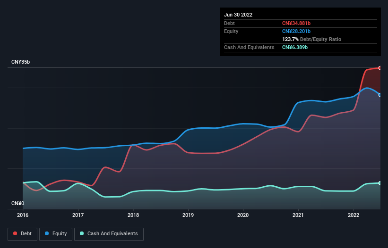Viewport: 388px width, 248px height.
Task: Click the Jun 30 2022 tooltip date
Action: 238,15
